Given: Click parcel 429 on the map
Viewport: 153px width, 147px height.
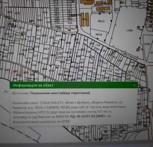Looking at the screenshot, I should pyautogui.click(x=17, y=13).
